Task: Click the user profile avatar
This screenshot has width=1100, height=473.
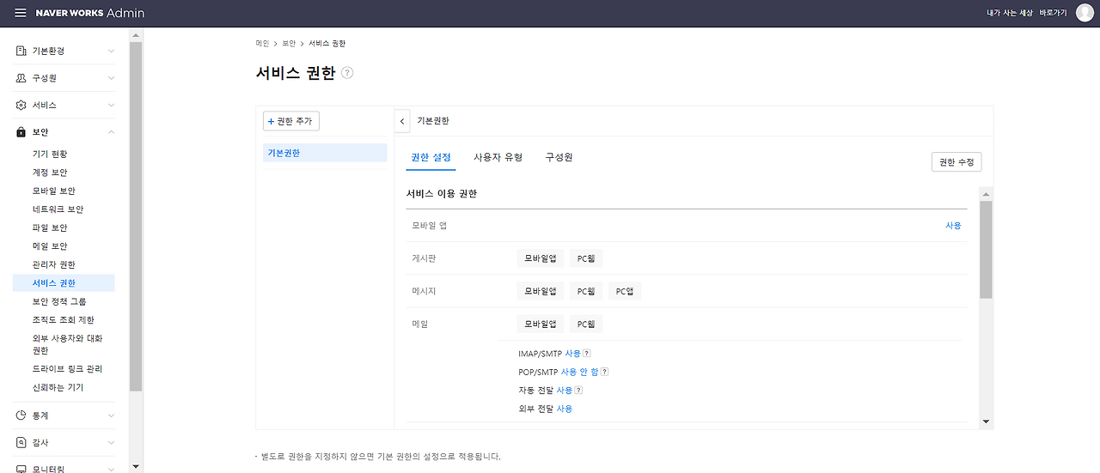Action: coord(1085,13)
